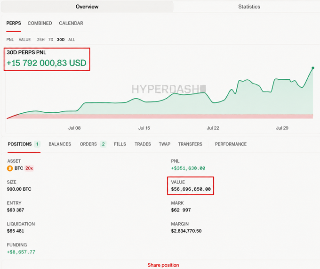Click the Bitcoin asset icon
The image size is (320, 269).
(x=10, y=168)
